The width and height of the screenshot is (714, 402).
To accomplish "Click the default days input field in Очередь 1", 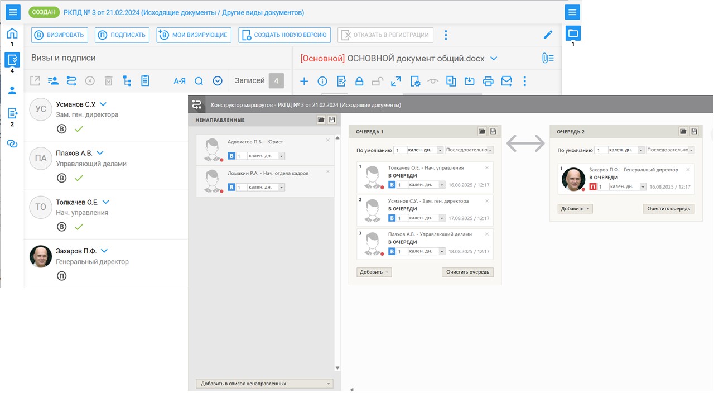I will coord(399,150).
